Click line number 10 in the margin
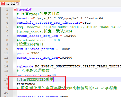 (6, 49)
